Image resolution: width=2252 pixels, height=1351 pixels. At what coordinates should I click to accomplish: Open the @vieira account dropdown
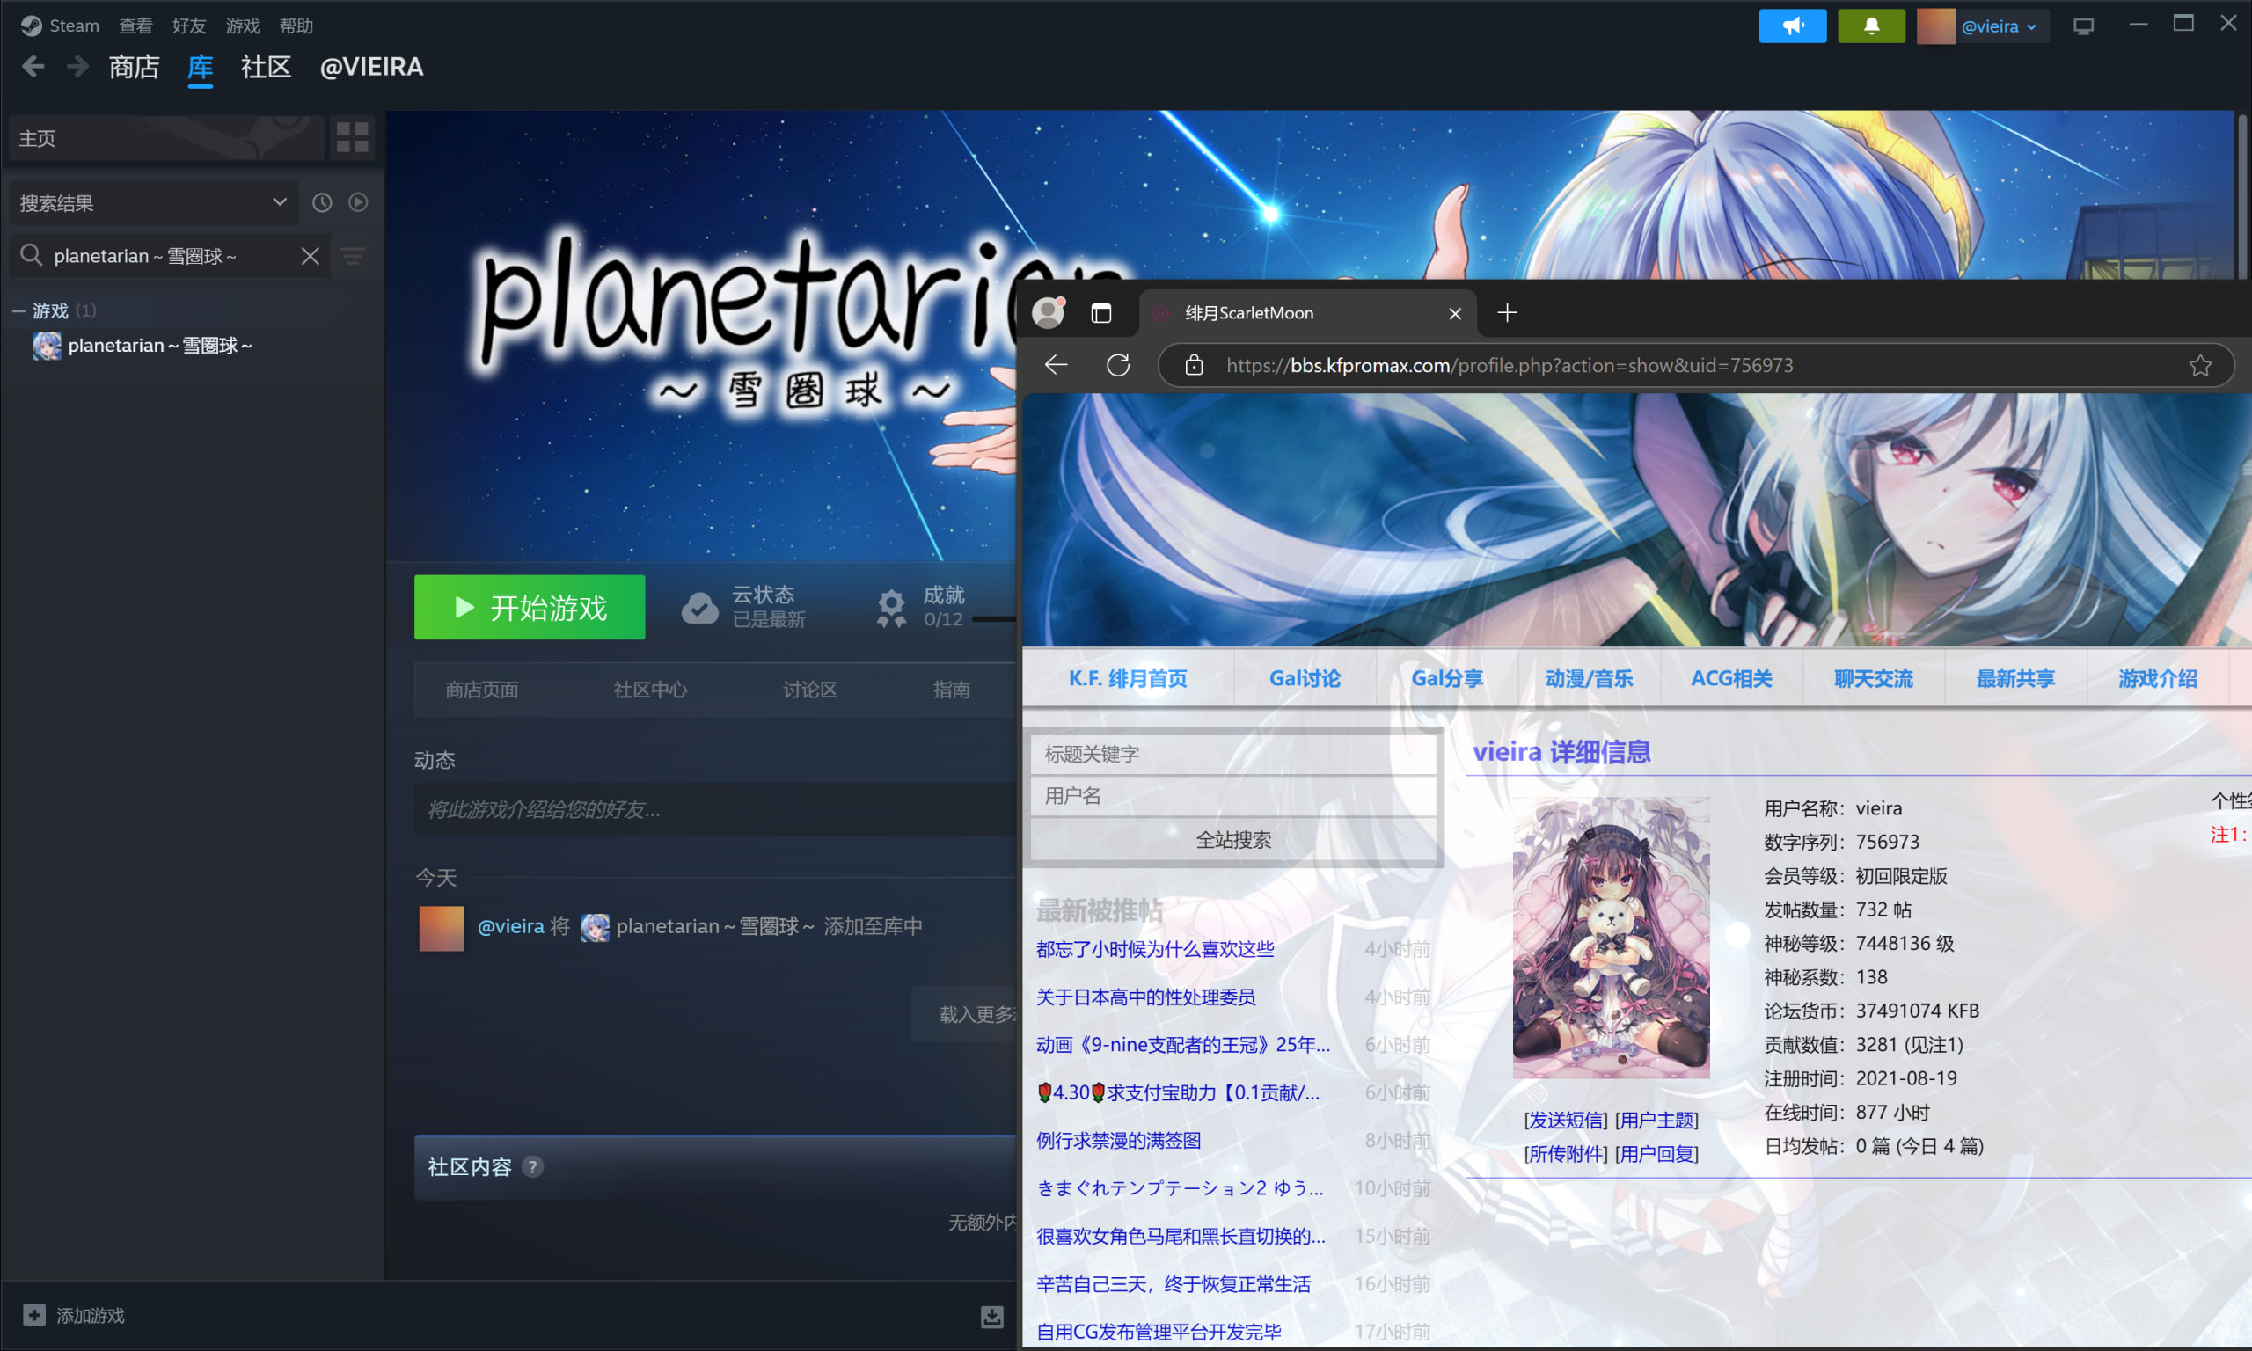1999,26
